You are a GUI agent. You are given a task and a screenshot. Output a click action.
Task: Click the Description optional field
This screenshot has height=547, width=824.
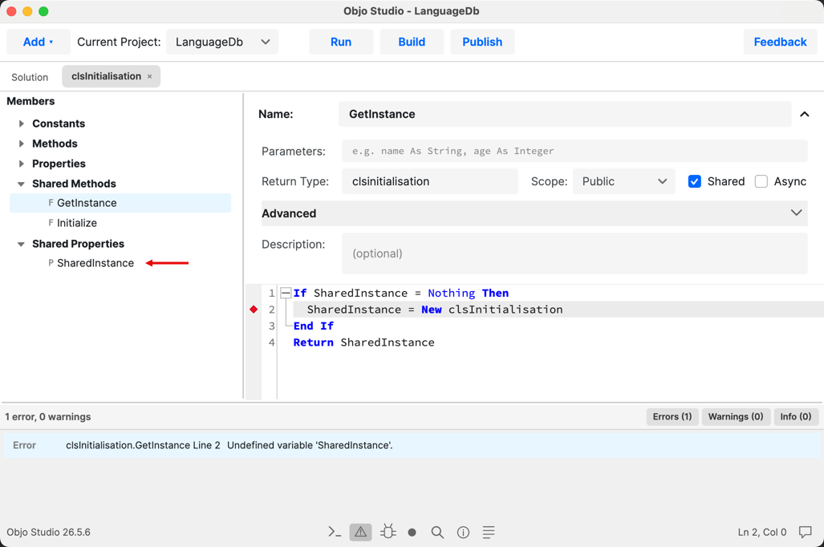pyautogui.click(x=574, y=253)
